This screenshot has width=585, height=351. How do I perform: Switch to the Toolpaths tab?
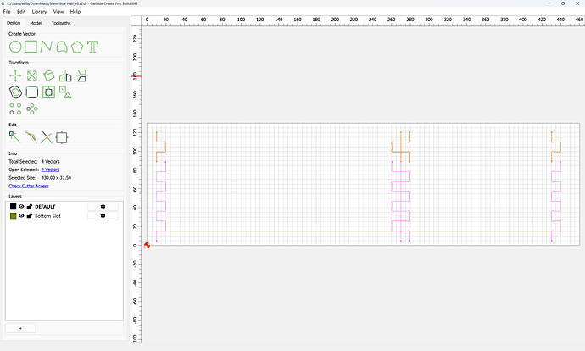[x=61, y=23]
